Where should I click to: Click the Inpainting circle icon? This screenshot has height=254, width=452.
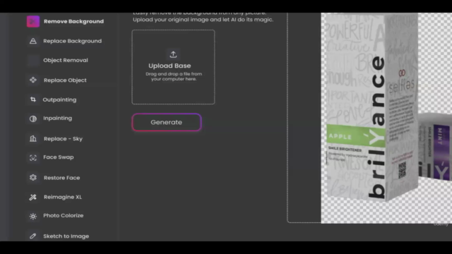coord(33,119)
